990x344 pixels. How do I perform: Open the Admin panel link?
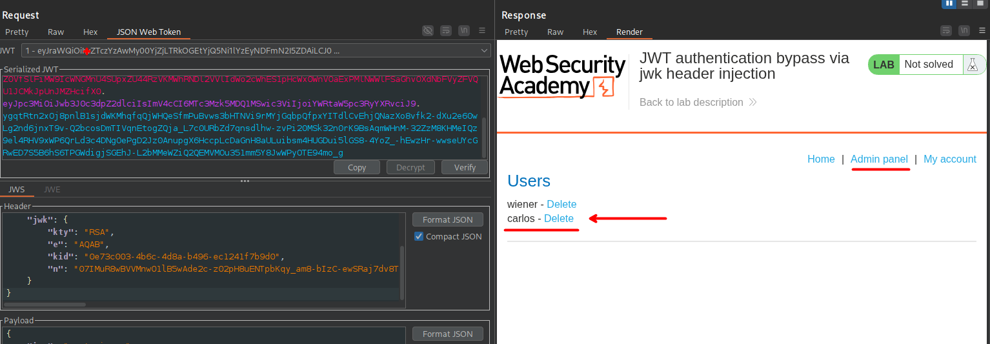point(879,159)
